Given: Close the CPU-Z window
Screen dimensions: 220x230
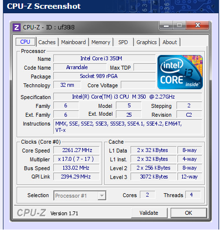Looking at the screenshot, I should [x=198, y=26].
